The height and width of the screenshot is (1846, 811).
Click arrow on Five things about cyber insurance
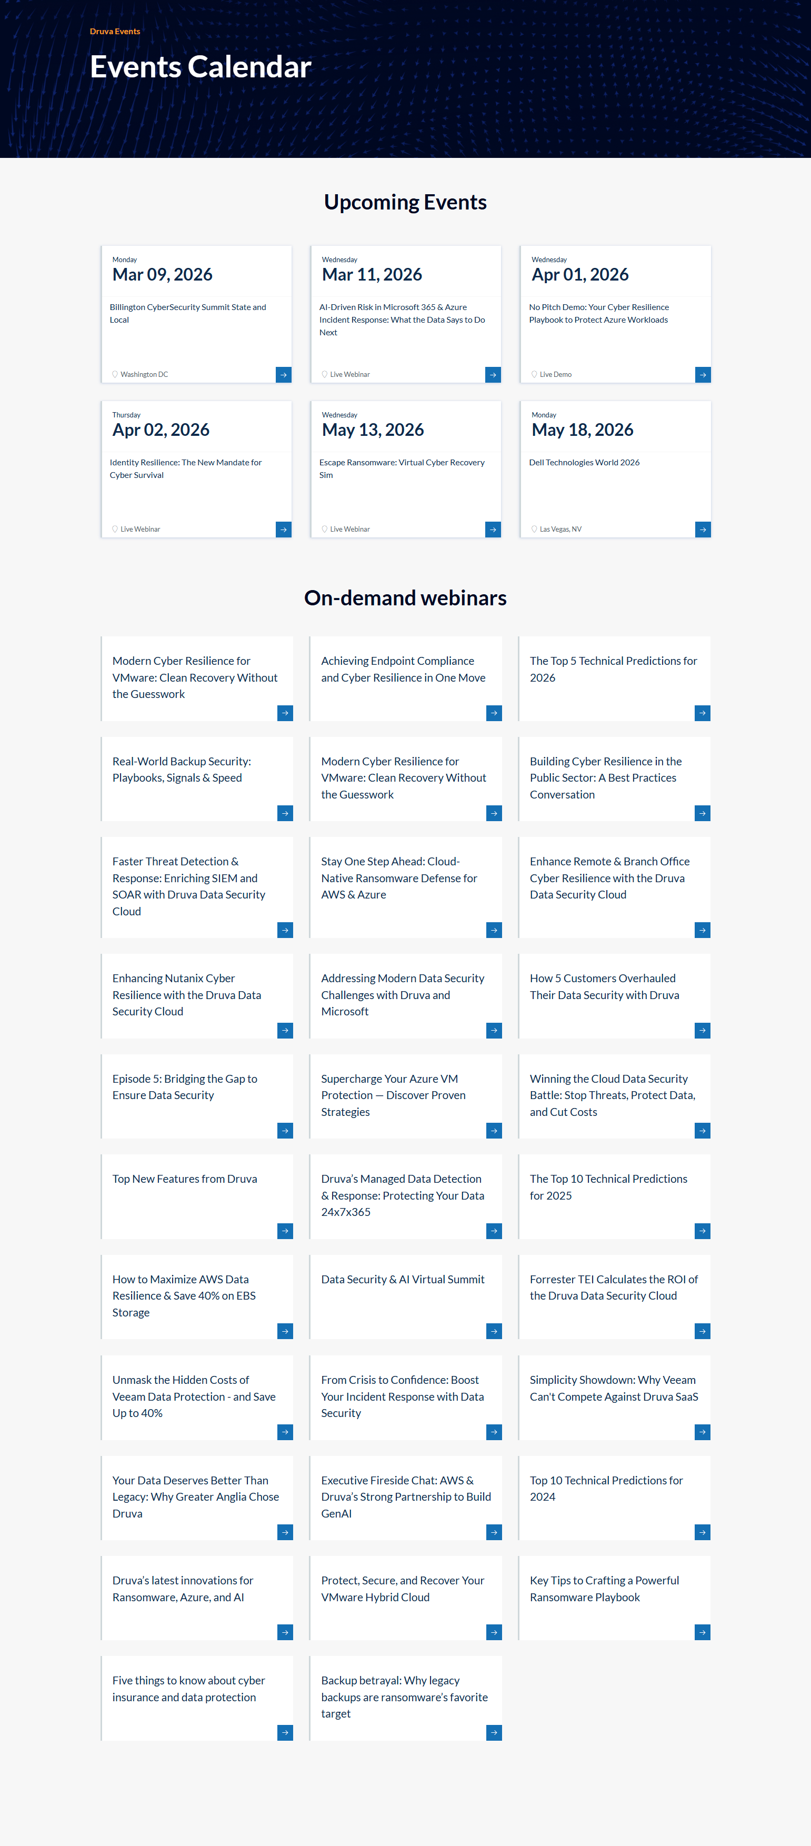click(x=285, y=1733)
